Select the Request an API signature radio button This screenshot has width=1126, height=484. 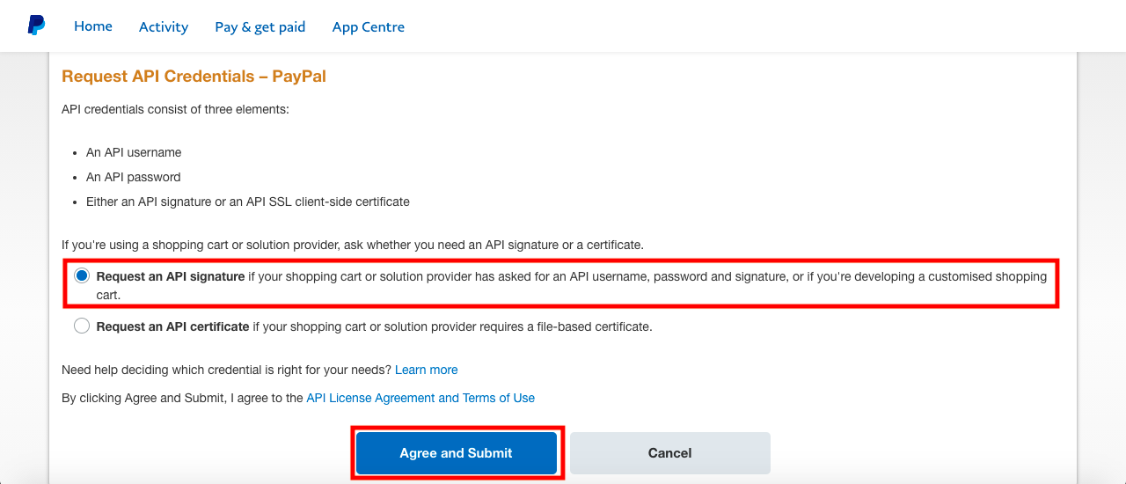coord(82,276)
